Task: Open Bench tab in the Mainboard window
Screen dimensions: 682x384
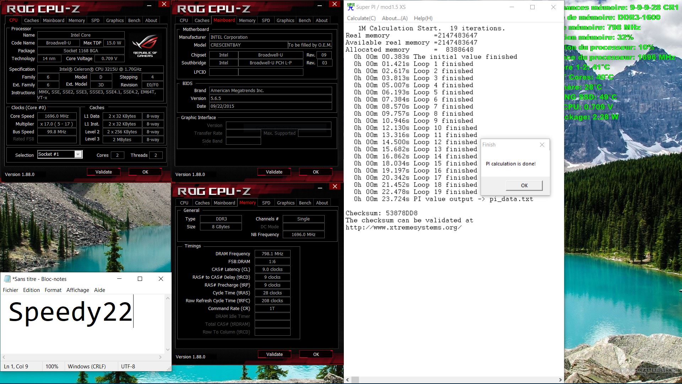Action: click(305, 21)
